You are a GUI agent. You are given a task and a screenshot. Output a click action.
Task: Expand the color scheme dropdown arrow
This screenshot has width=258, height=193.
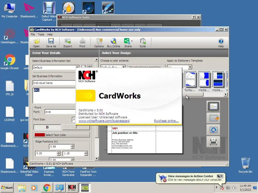pyautogui.click(x=124, y=67)
